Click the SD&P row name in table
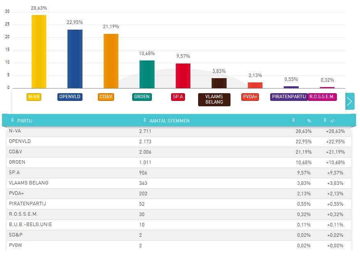Screen dimensions: 360x258 tap(16, 235)
